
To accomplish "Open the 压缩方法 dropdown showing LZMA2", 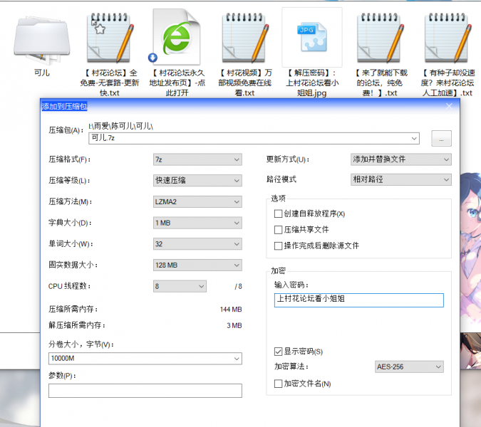I will (x=197, y=202).
